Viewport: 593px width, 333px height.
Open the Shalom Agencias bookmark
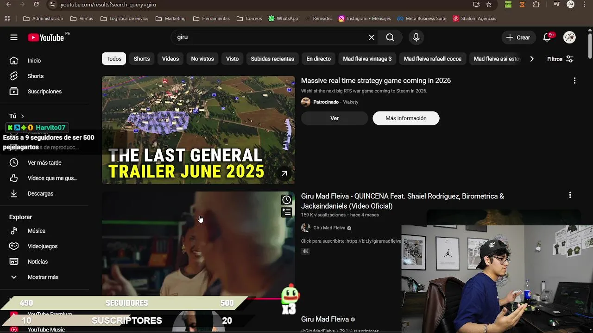[x=474, y=18]
